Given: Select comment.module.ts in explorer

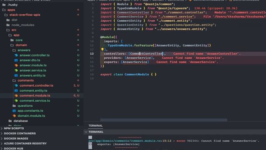Looking at the screenshot, I should pyautogui.click(x=35, y=95).
